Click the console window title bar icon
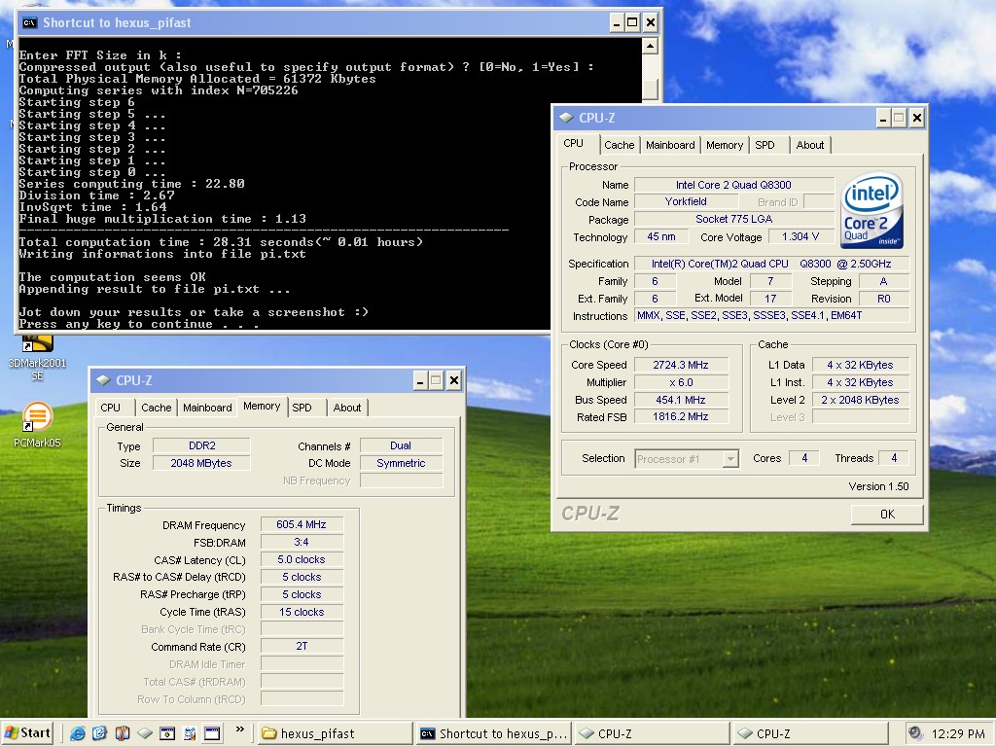The width and height of the screenshot is (996, 747). [29, 23]
